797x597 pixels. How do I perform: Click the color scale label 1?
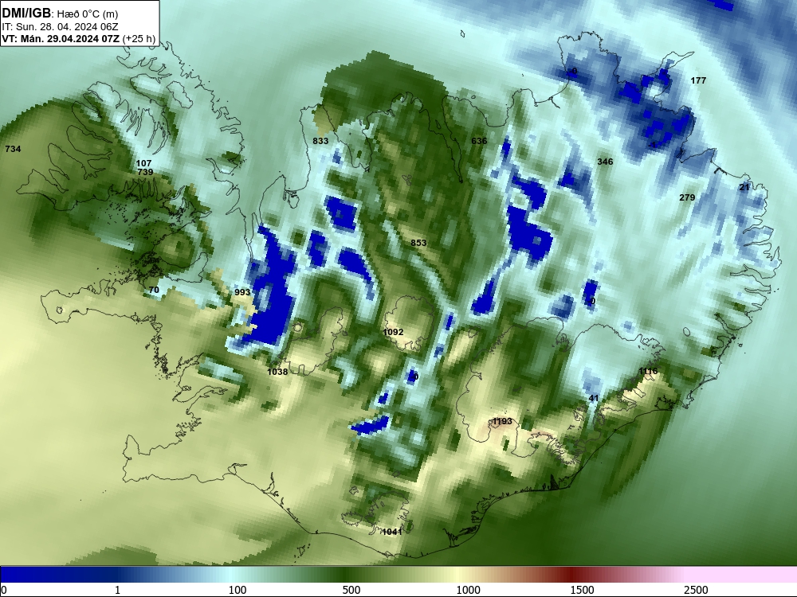(117, 590)
